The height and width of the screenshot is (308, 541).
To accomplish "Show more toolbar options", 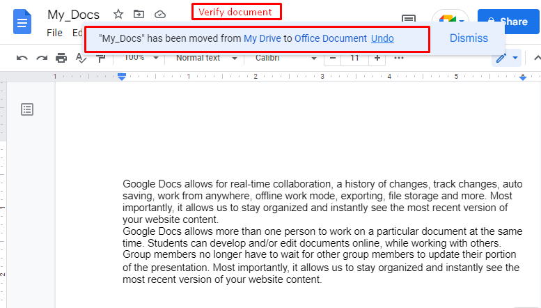I will point(399,58).
